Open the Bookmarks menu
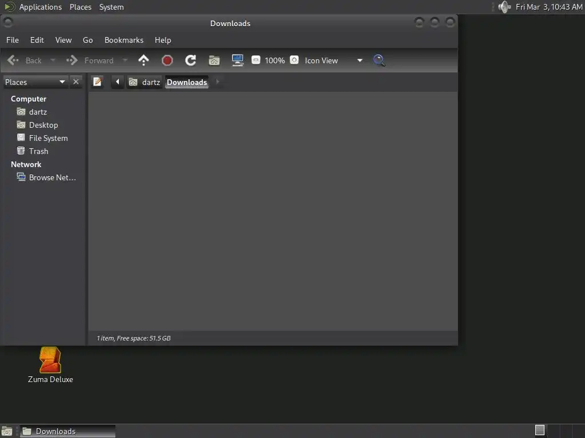Image resolution: width=585 pixels, height=438 pixels. pyautogui.click(x=124, y=40)
